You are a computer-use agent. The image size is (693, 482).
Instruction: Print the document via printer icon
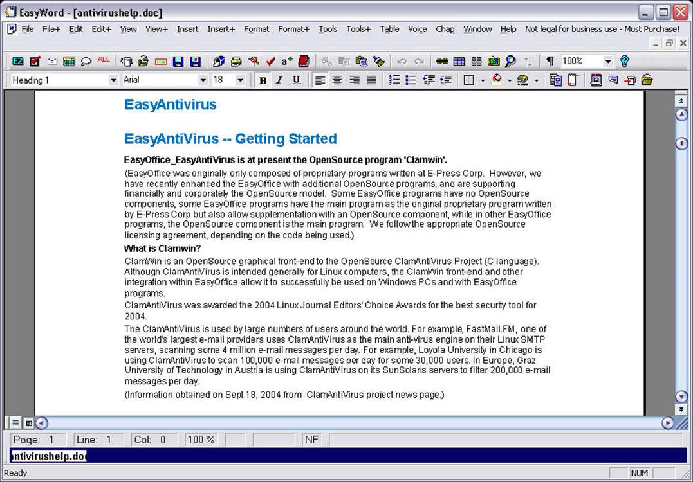(236, 61)
